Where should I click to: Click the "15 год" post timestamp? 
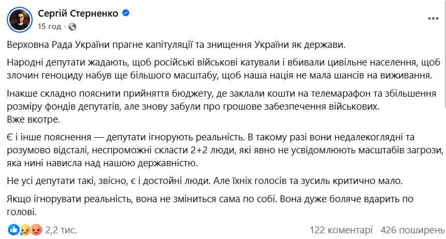(x=50, y=26)
